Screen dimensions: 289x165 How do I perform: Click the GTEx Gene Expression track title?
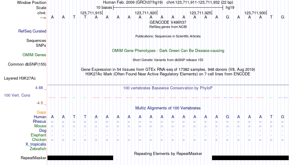click(x=168, y=69)
